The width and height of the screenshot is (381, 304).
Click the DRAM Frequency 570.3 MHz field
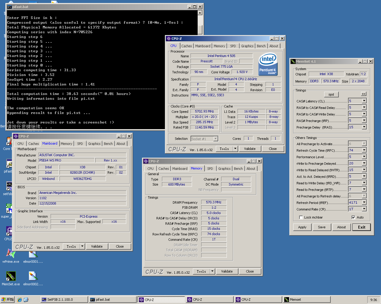(214, 202)
